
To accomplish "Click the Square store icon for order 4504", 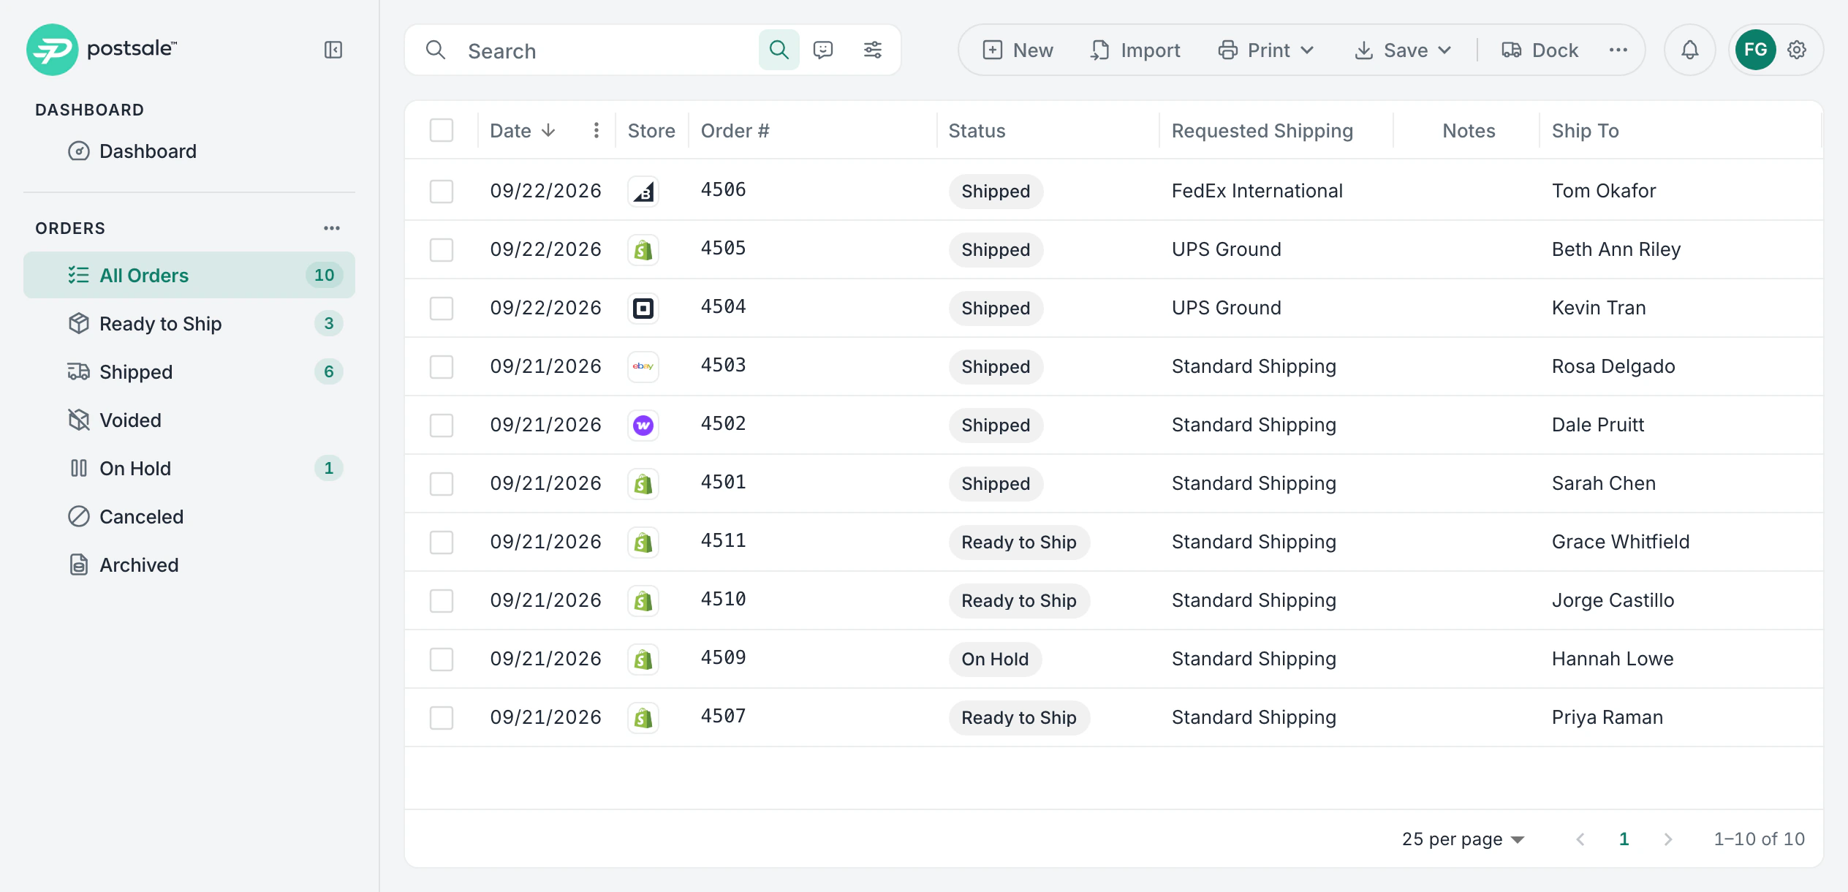I will click(643, 309).
